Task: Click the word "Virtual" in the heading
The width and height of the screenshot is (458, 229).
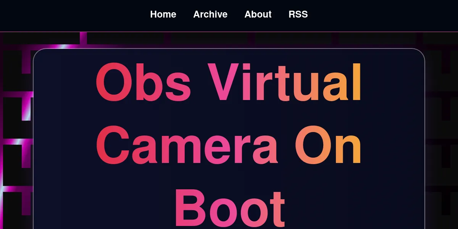Action: tap(284, 83)
